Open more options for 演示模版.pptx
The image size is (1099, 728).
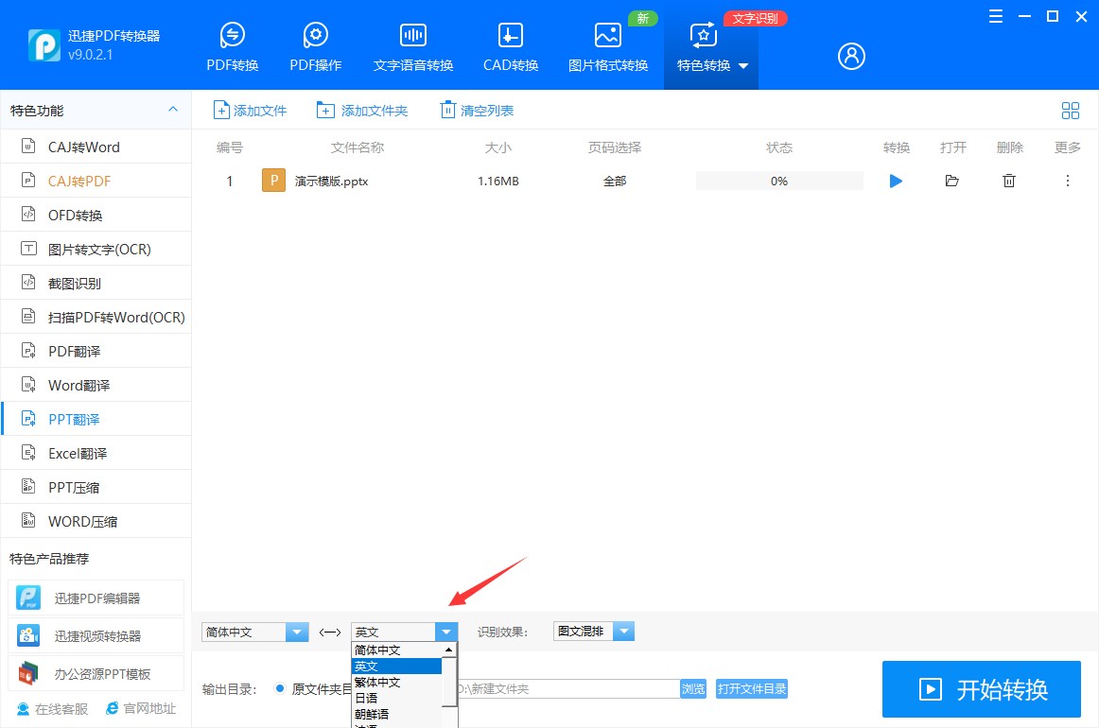tap(1068, 181)
